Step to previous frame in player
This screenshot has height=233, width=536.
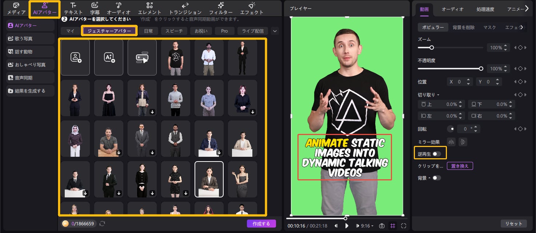336,226
